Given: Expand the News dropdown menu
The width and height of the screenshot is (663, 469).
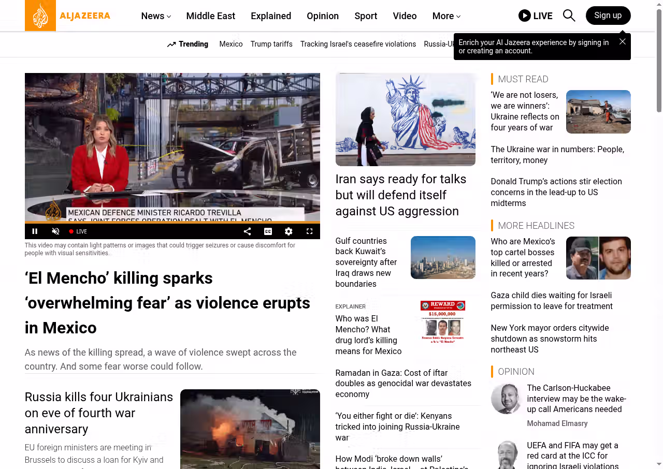Looking at the screenshot, I should pyautogui.click(x=156, y=16).
